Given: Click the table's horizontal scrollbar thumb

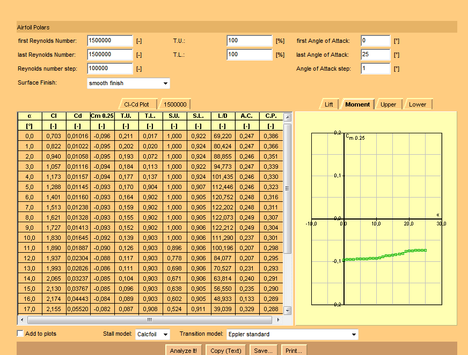Looking at the screenshot, I should click(x=150, y=320).
